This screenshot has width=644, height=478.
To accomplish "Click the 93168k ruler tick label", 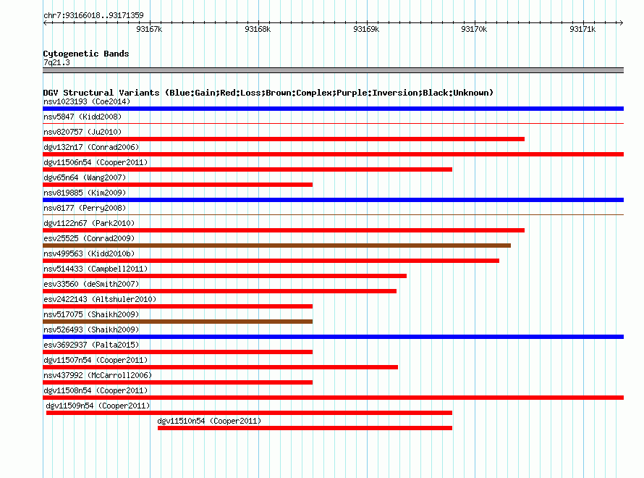I will point(258,29).
